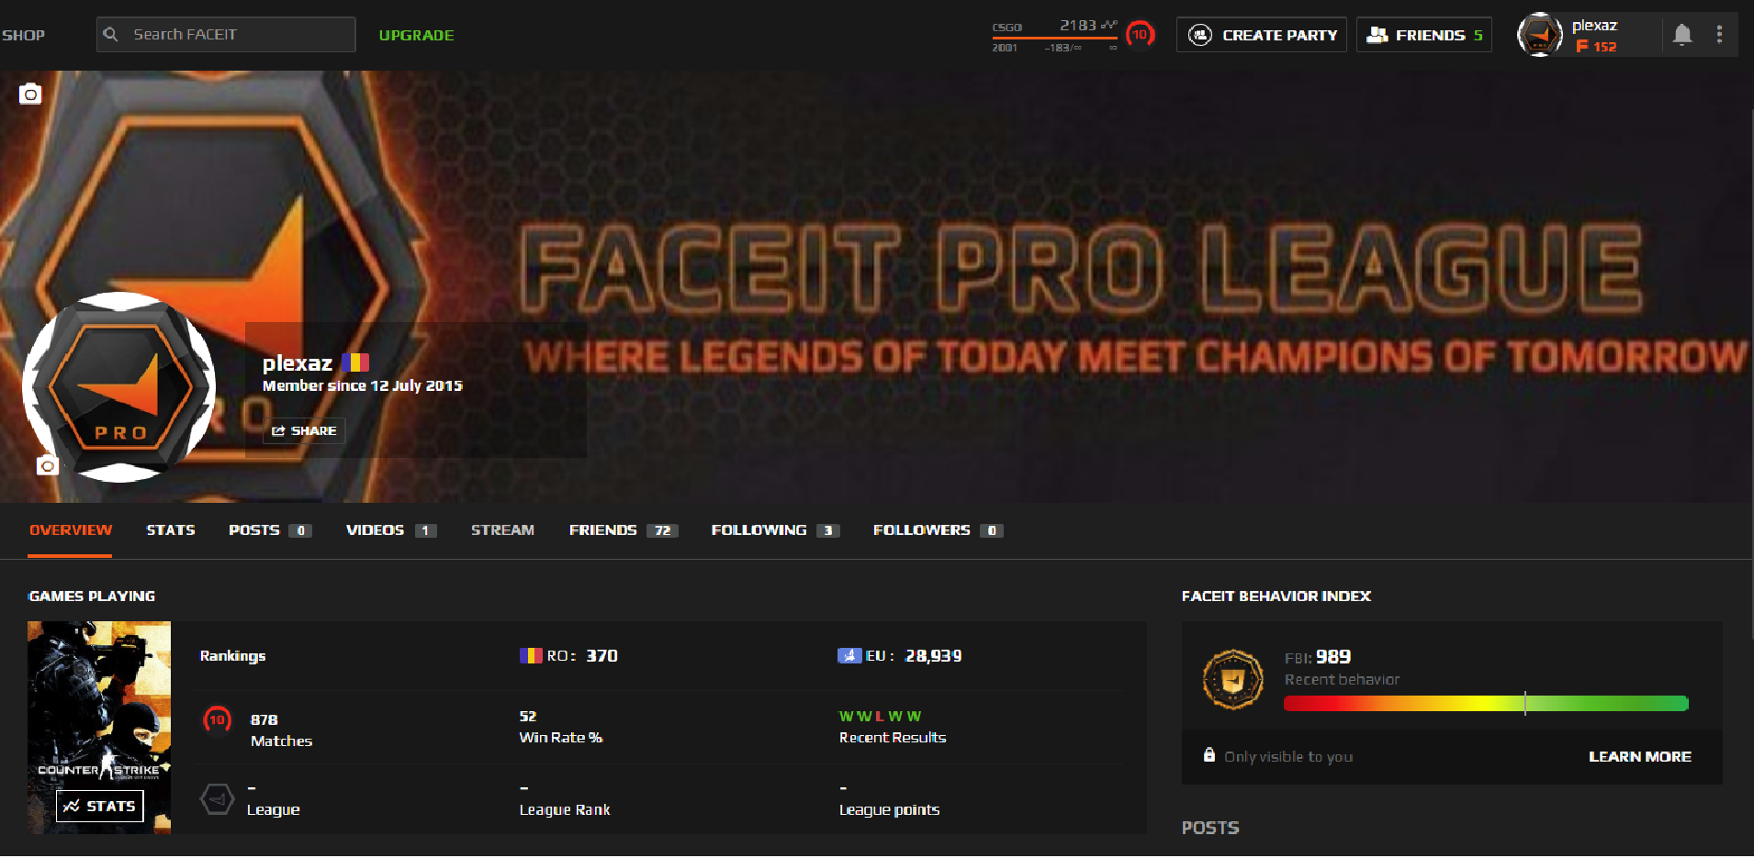Click the LEARN MORE link
The image size is (1754, 858).
pyautogui.click(x=1639, y=756)
